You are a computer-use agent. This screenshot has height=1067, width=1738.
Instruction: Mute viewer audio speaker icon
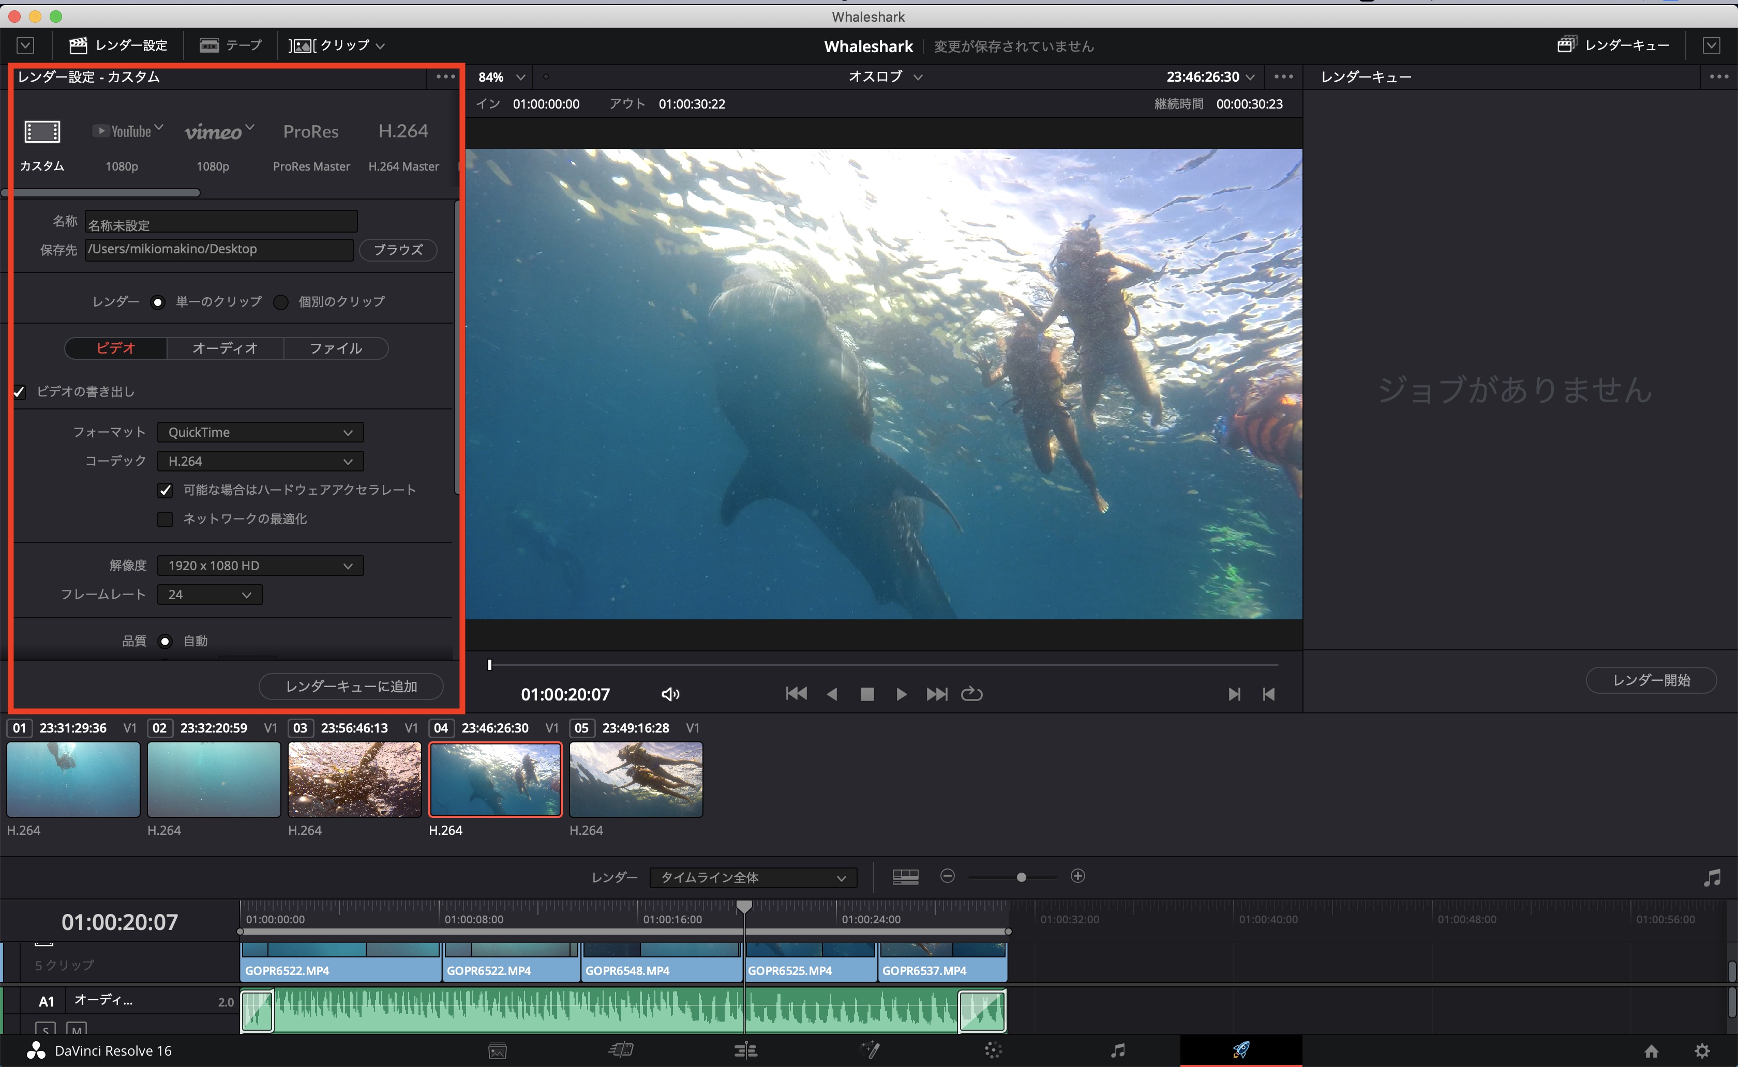(x=670, y=694)
